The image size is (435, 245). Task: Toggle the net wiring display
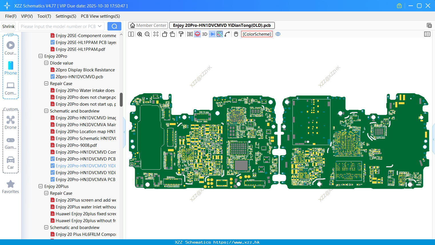coord(220,34)
